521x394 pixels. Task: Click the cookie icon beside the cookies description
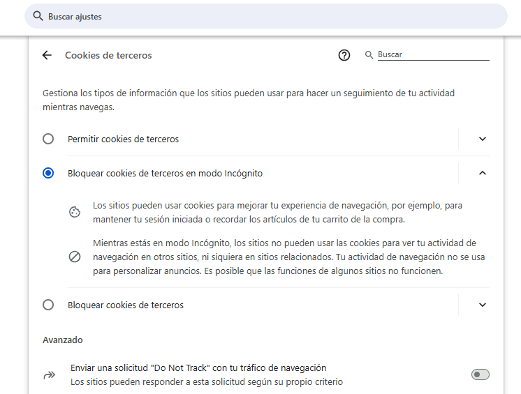[75, 212]
